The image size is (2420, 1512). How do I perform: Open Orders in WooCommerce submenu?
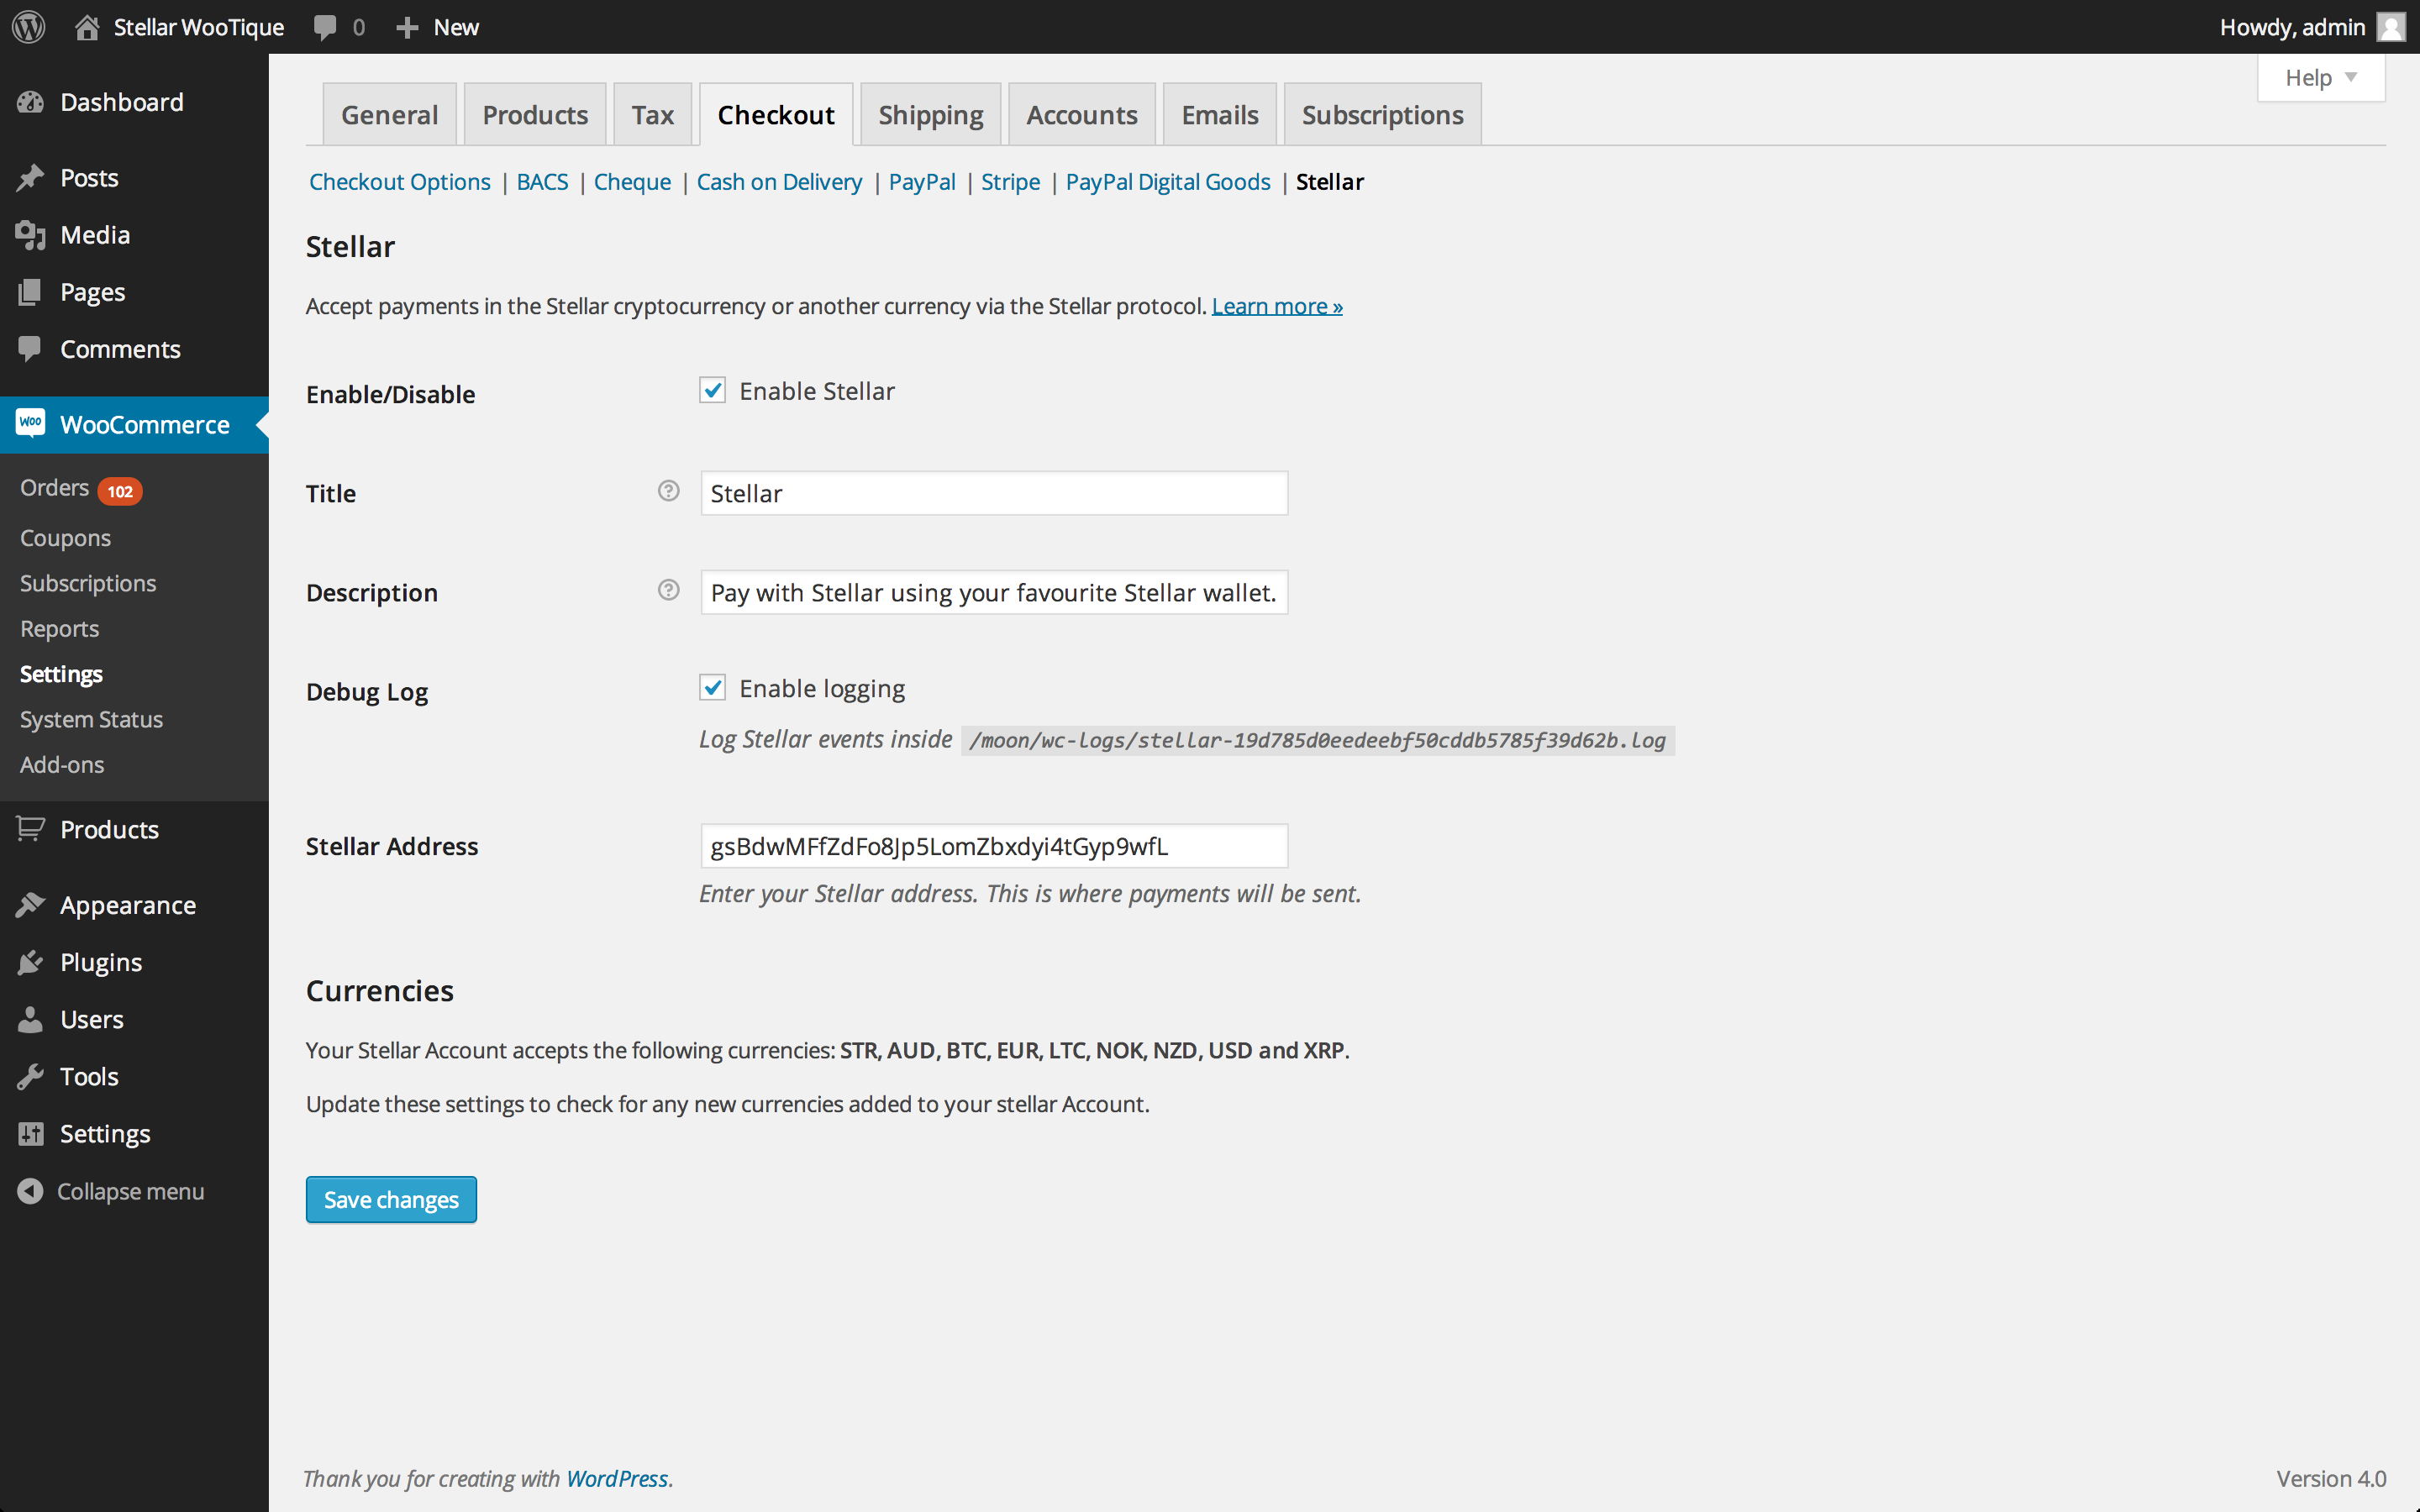[x=55, y=488]
